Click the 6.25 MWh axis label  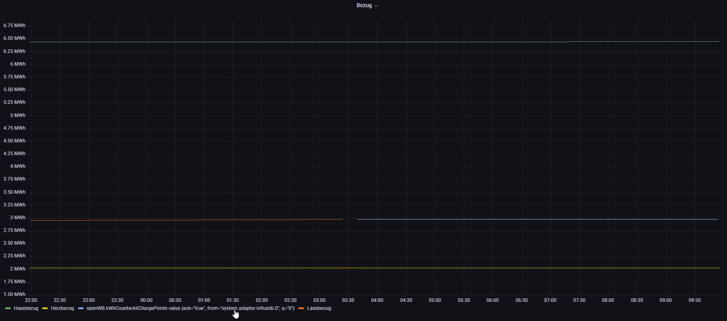(x=14, y=51)
